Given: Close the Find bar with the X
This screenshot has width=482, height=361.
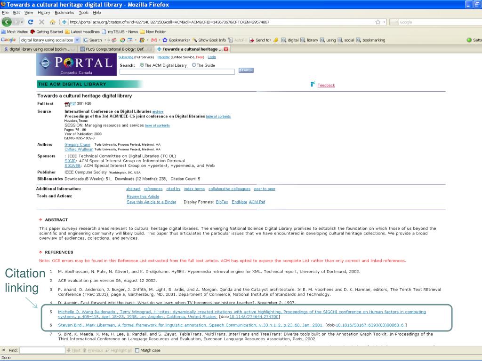Looking at the screenshot, I should point(4,350).
